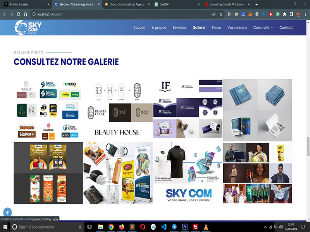This screenshot has width=310, height=232.
Task: Click the Chrome icon in the taskbar
Action: pyautogui.click(x=111, y=227)
